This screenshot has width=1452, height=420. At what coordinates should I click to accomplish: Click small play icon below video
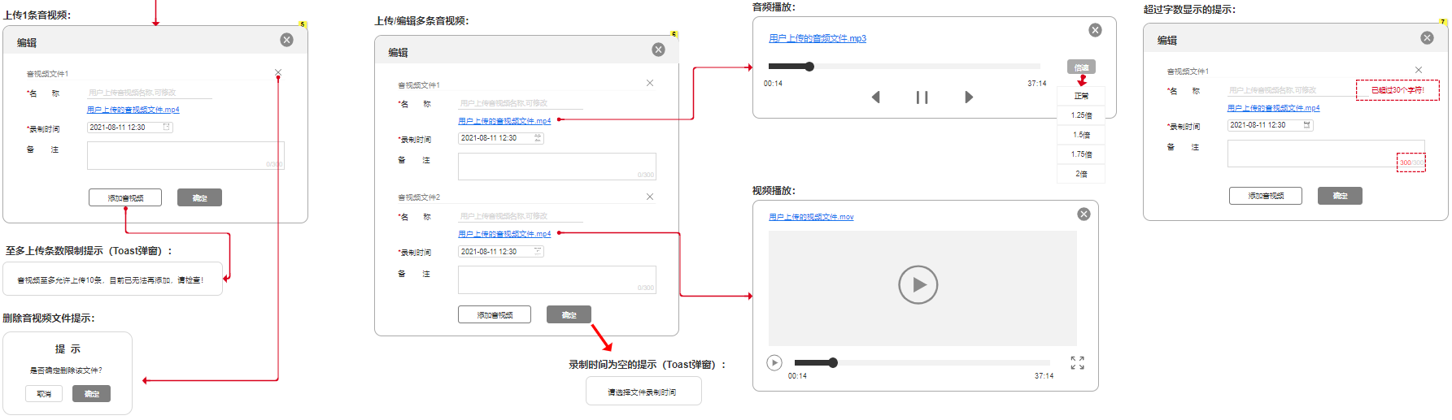coord(774,362)
